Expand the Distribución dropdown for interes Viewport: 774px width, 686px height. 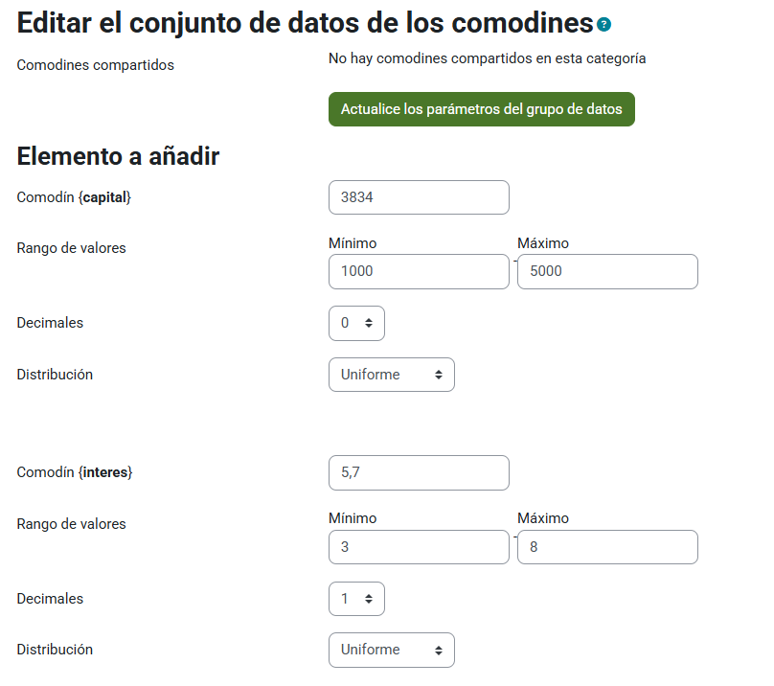click(391, 650)
